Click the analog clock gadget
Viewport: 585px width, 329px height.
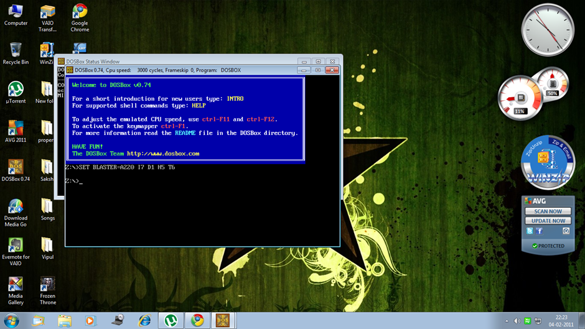pyautogui.click(x=548, y=30)
